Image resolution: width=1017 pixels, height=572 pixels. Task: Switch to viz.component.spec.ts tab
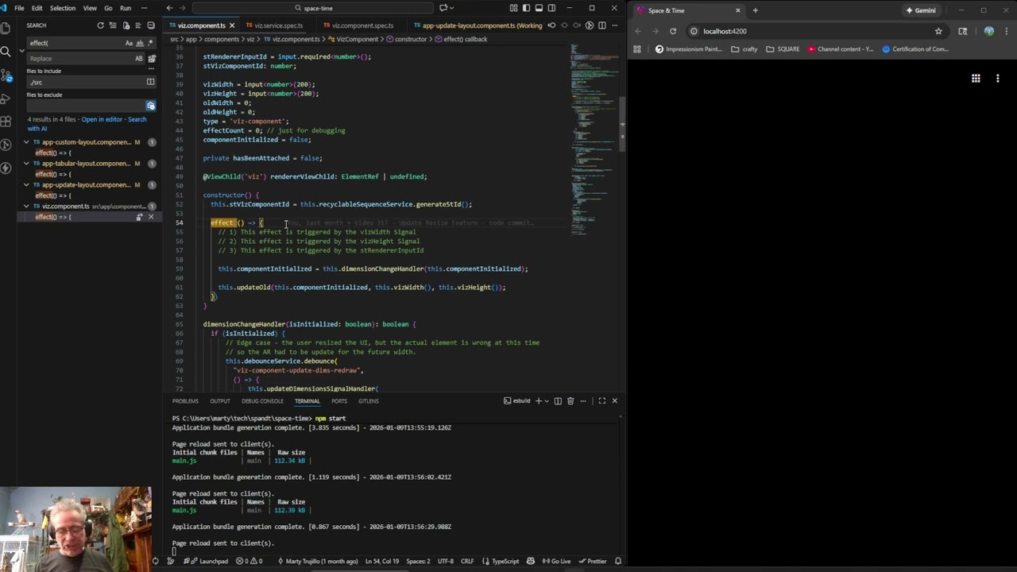tap(362, 25)
